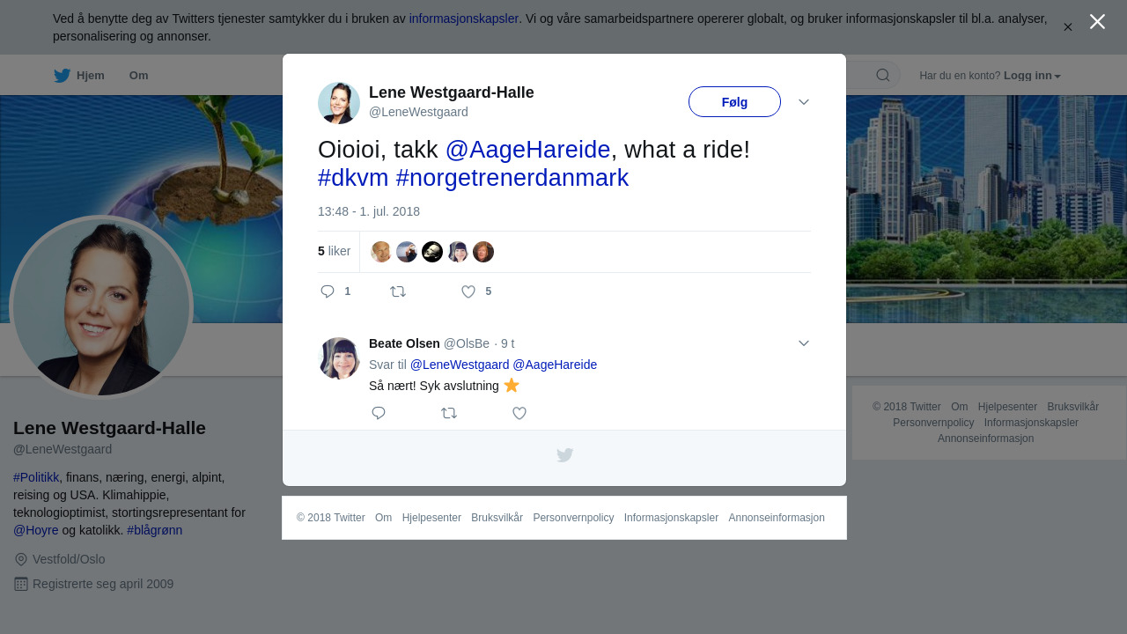Open the Logg inn dropdown

pos(1032,76)
